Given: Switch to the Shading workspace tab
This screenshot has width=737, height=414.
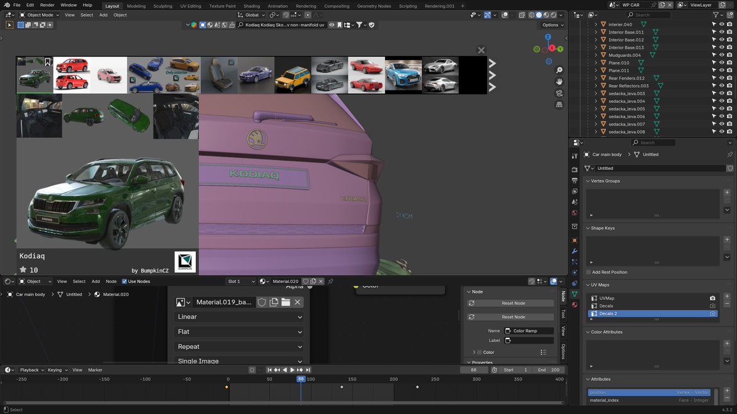Looking at the screenshot, I should [x=252, y=6].
